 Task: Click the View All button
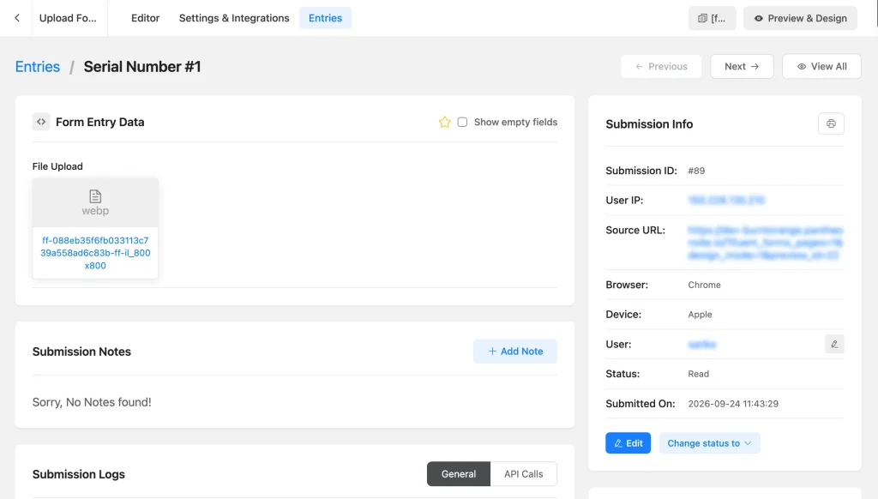(821, 66)
